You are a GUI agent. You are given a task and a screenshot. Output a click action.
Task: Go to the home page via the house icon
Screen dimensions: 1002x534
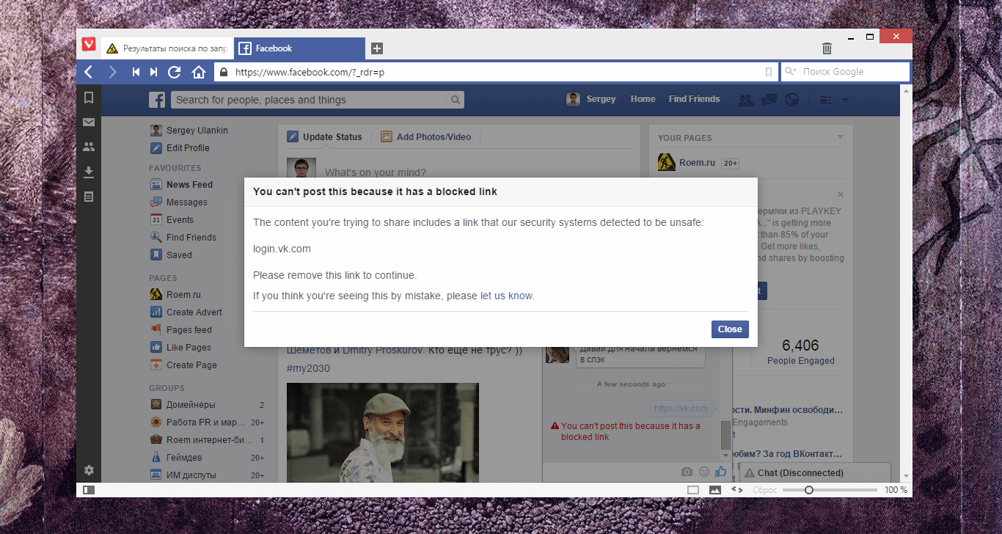click(x=198, y=72)
